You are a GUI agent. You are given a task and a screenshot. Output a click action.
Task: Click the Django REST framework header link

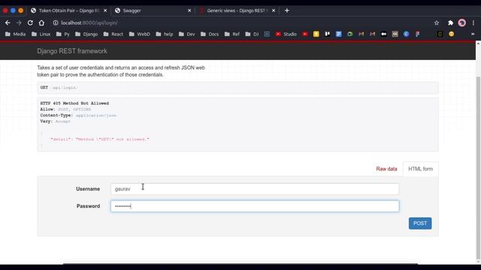point(72,51)
